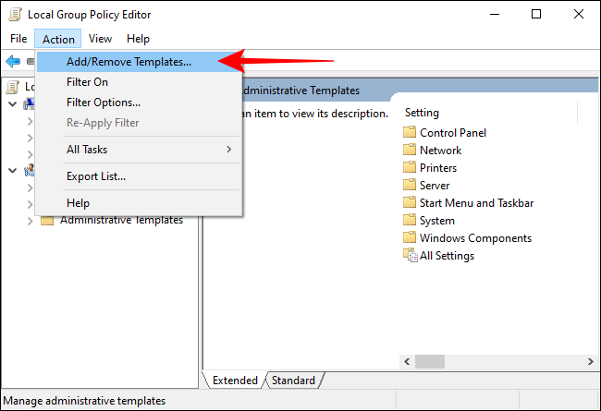
Task: Select Start Menu and Taskbar item text
Action: coord(476,203)
